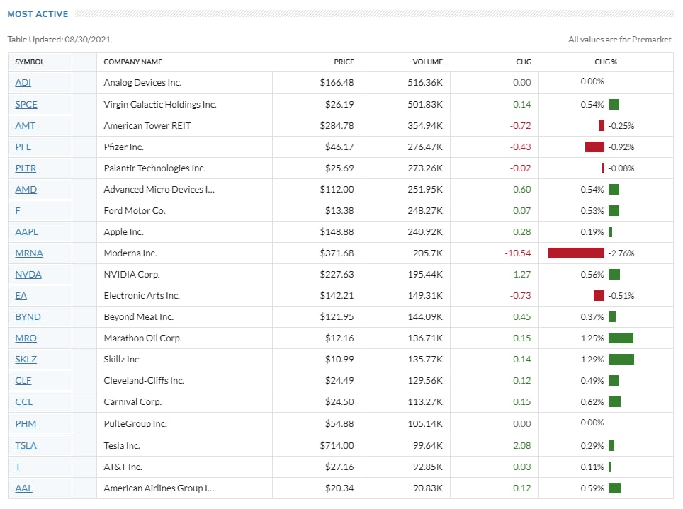Click the Cleveland-Cliffs Inc. name
The image size is (683, 509).
(x=144, y=381)
